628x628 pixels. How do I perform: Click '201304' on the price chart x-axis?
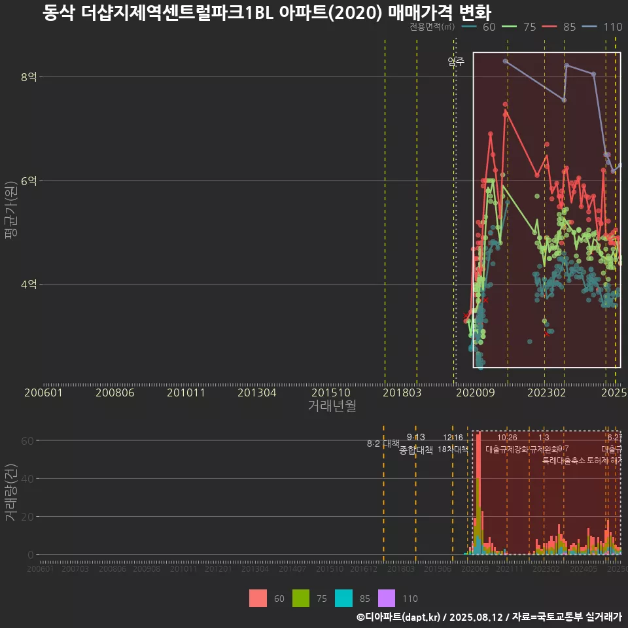pos(257,392)
